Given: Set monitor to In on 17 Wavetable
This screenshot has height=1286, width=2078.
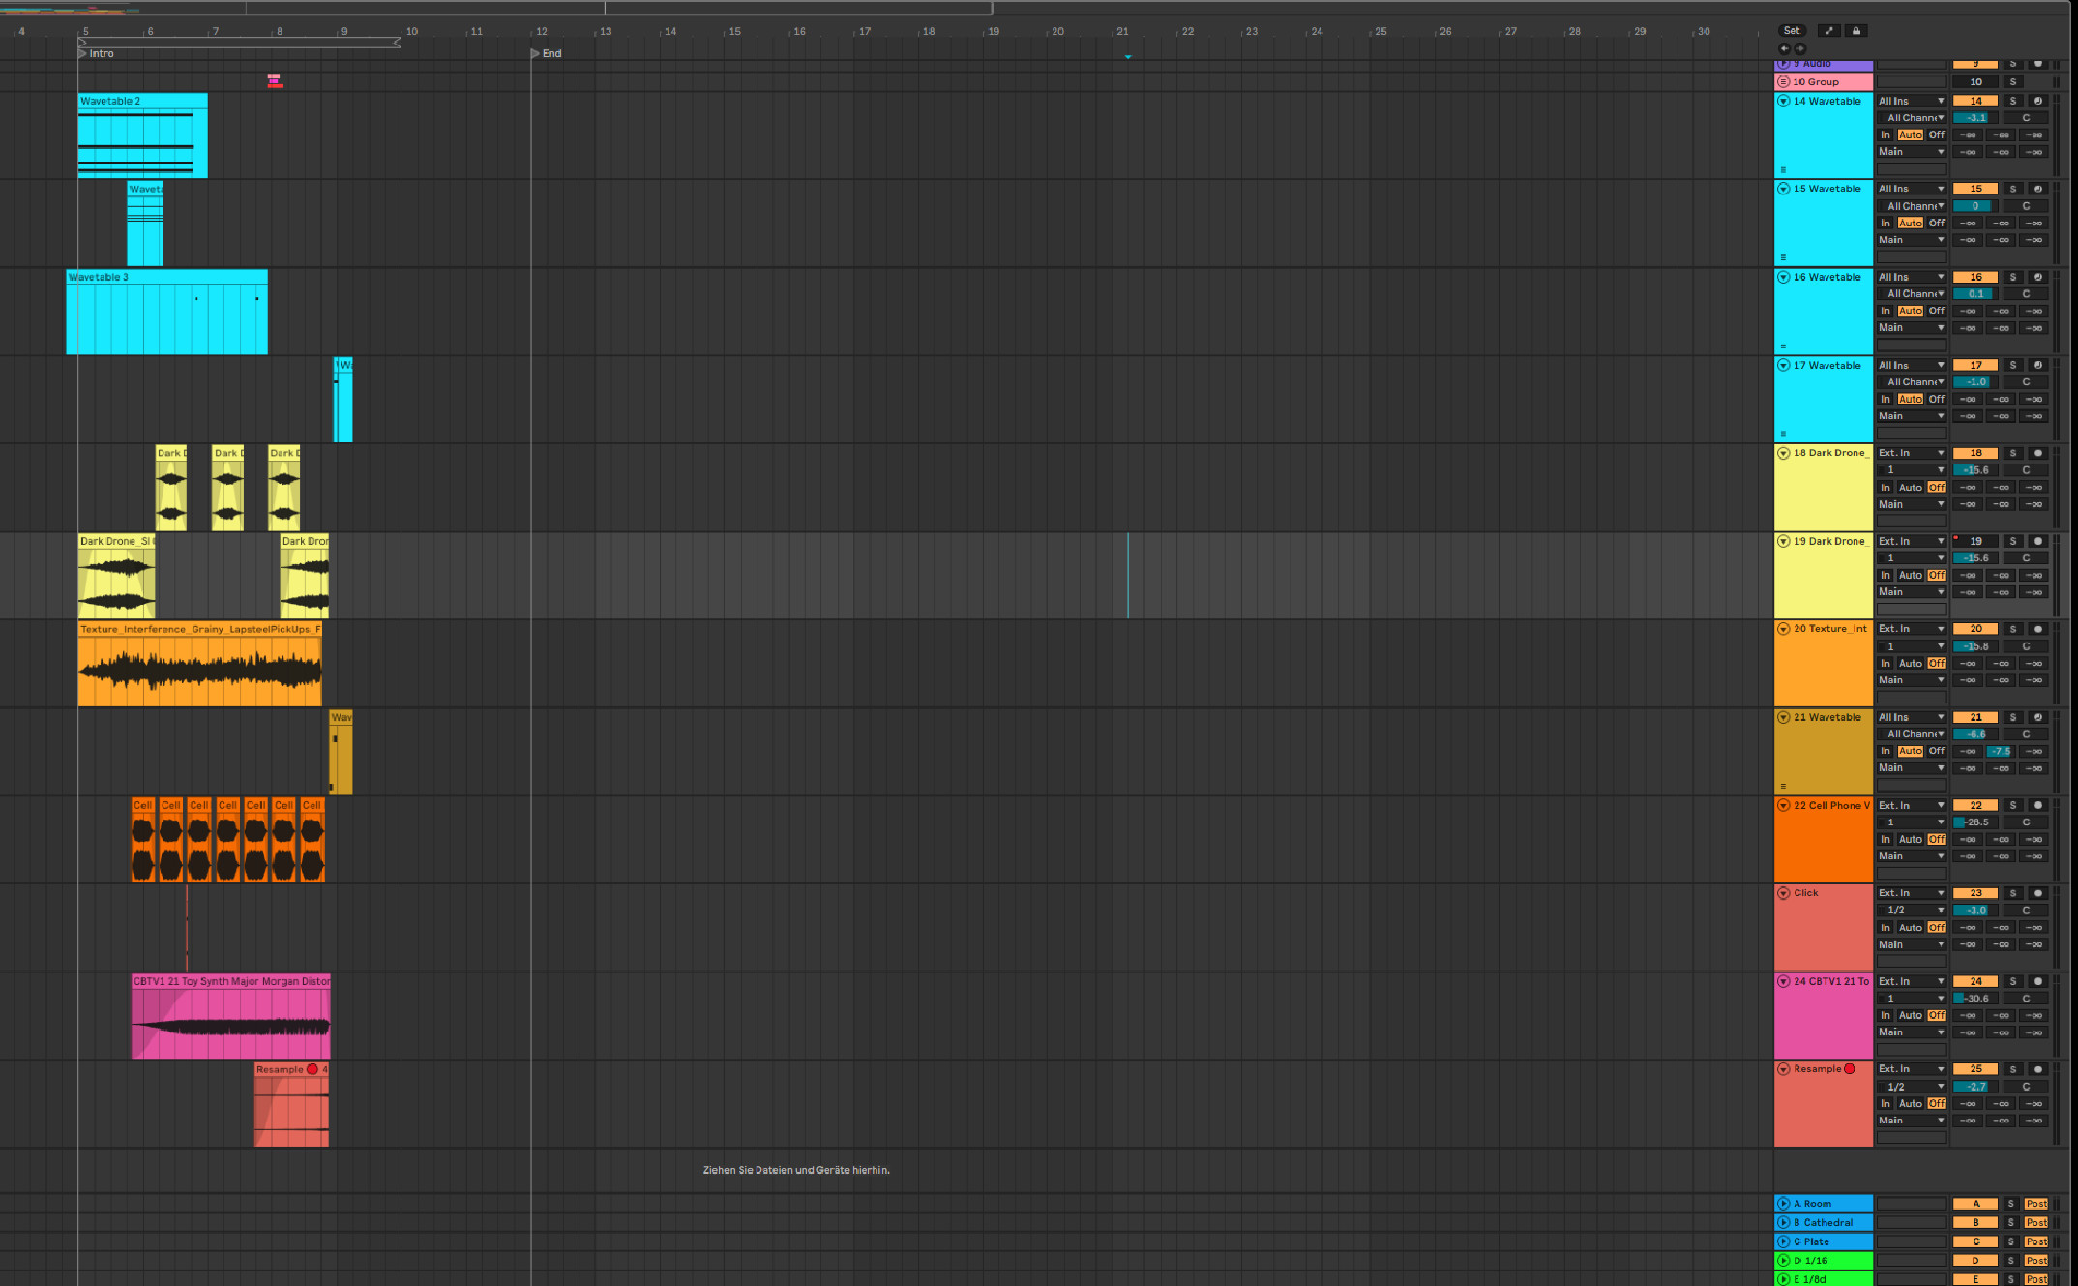Looking at the screenshot, I should point(1885,399).
